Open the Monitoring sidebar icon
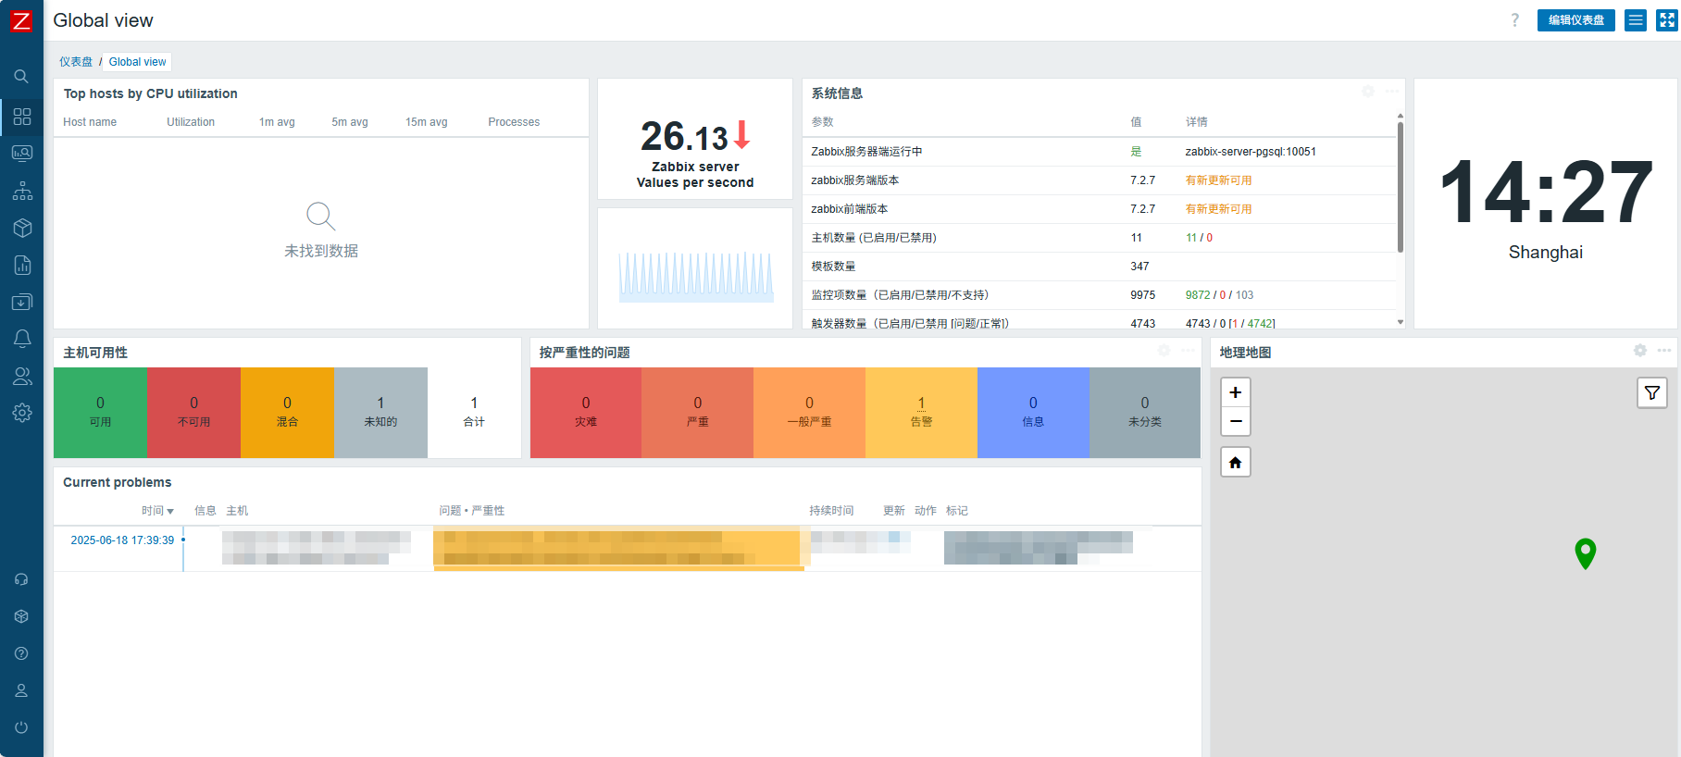The width and height of the screenshot is (1681, 757). tap(22, 154)
